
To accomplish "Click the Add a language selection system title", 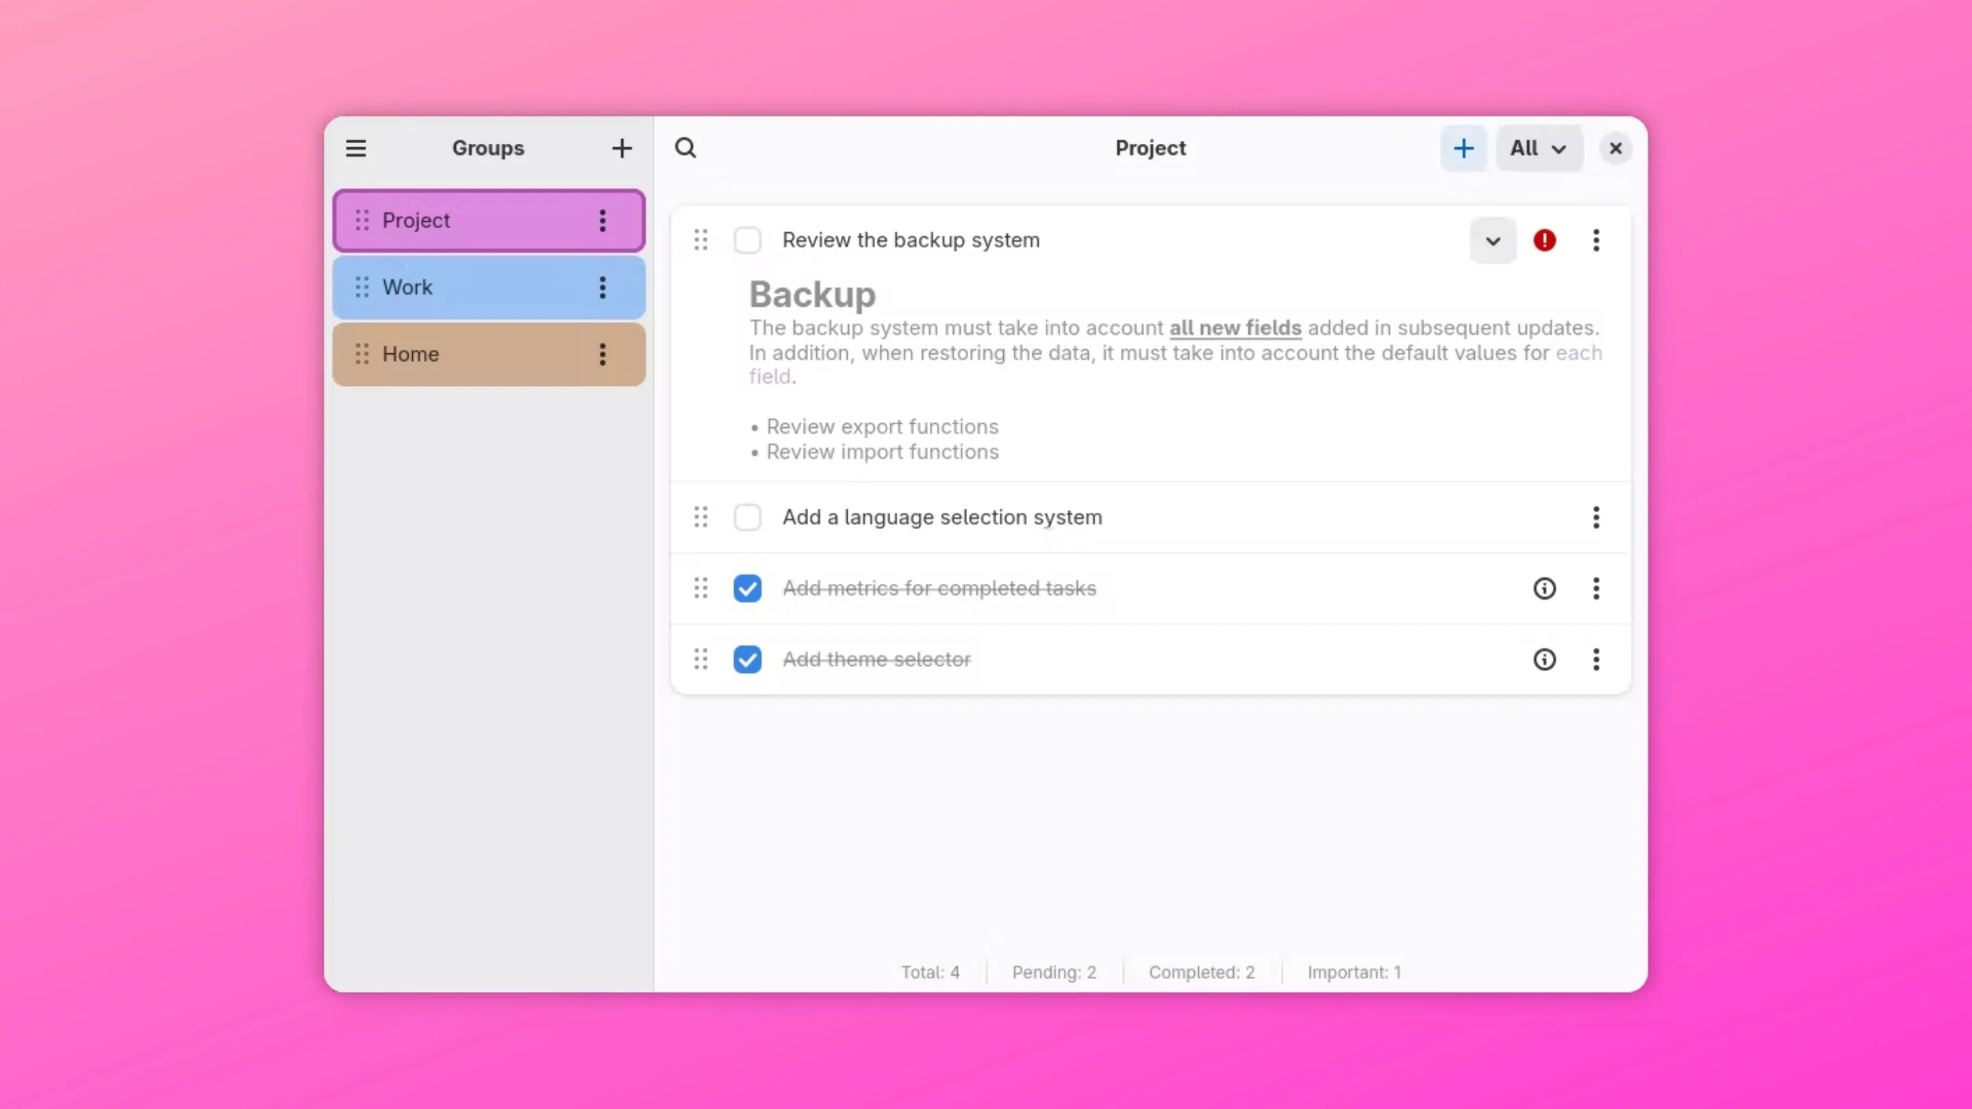I will point(942,518).
